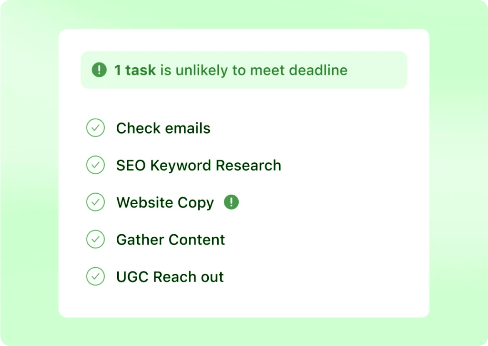This screenshot has width=488, height=346.
Task: Toggle the SEO Keyword Research checkmark
Action: [95, 165]
